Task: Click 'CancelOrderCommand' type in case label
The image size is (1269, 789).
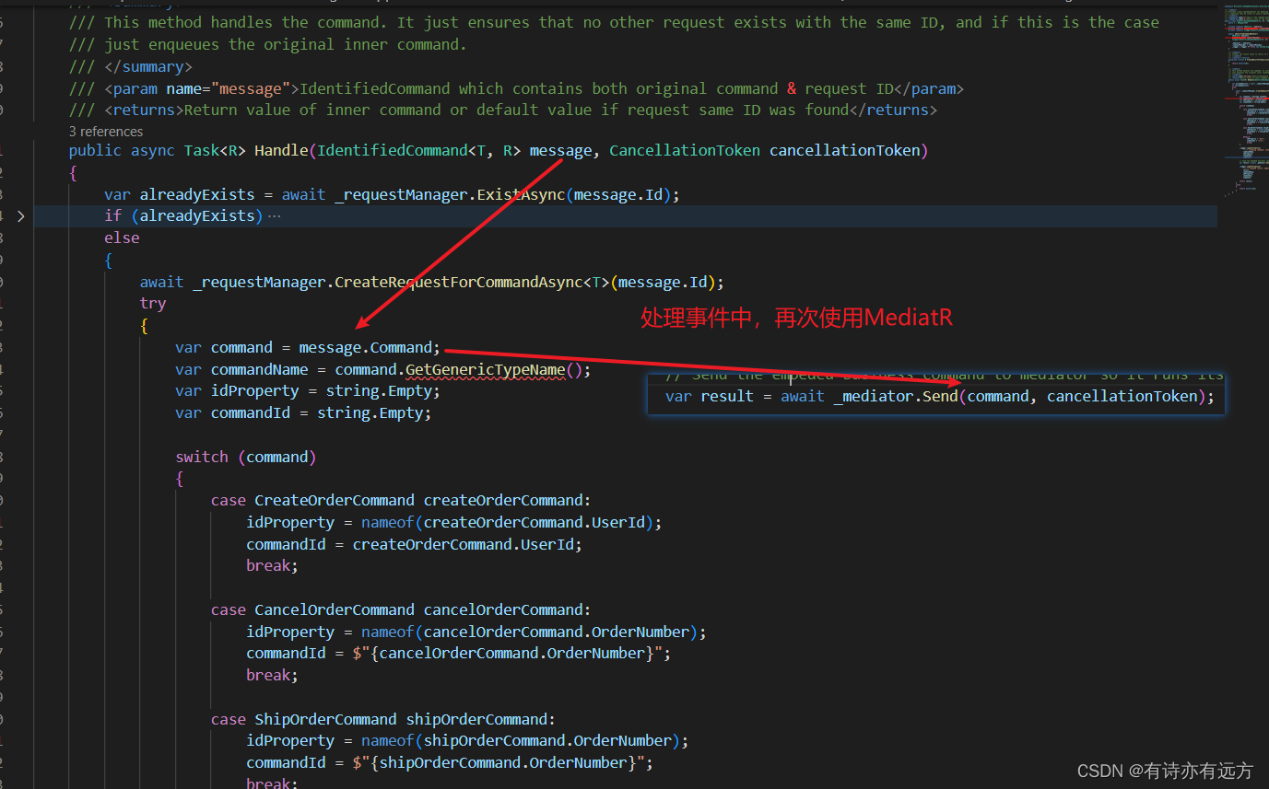Action: tap(335, 610)
